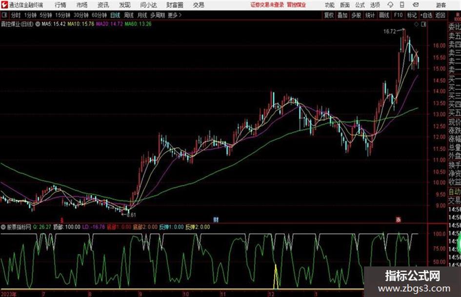
Task: Open the 市场 menu
Action: pyautogui.click(x=82, y=5)
